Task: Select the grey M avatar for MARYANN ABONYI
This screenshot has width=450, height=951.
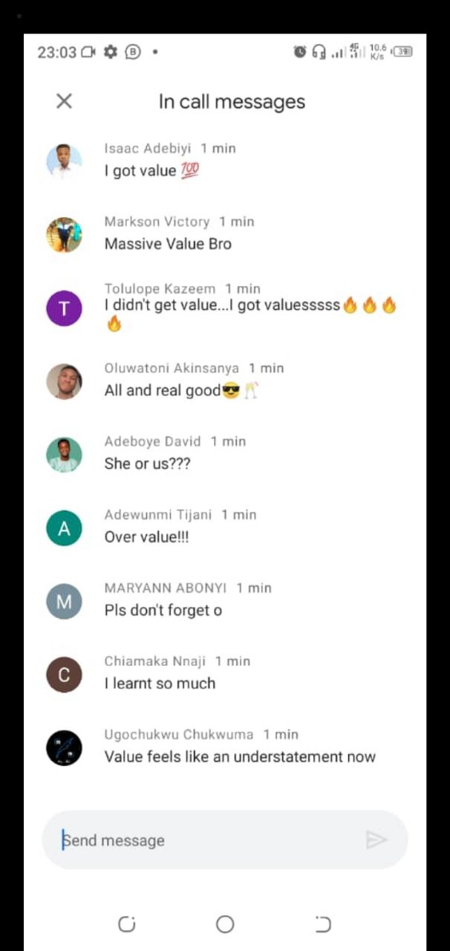Action: 64,602
